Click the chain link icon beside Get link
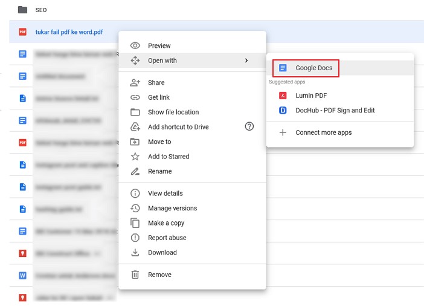Screen dimensions: 424x306 [135, 97]
